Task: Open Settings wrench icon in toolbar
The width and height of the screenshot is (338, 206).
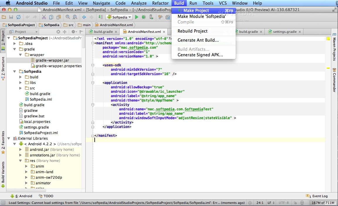Action: pyautogui.click(x=160, y=17)
